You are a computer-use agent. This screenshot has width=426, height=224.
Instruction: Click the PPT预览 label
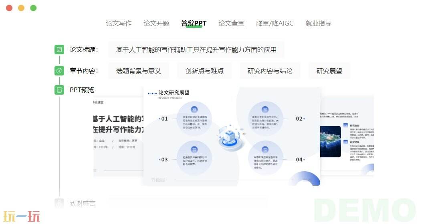point(82,90)
